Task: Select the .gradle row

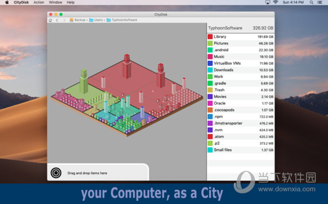Action: 241,83
